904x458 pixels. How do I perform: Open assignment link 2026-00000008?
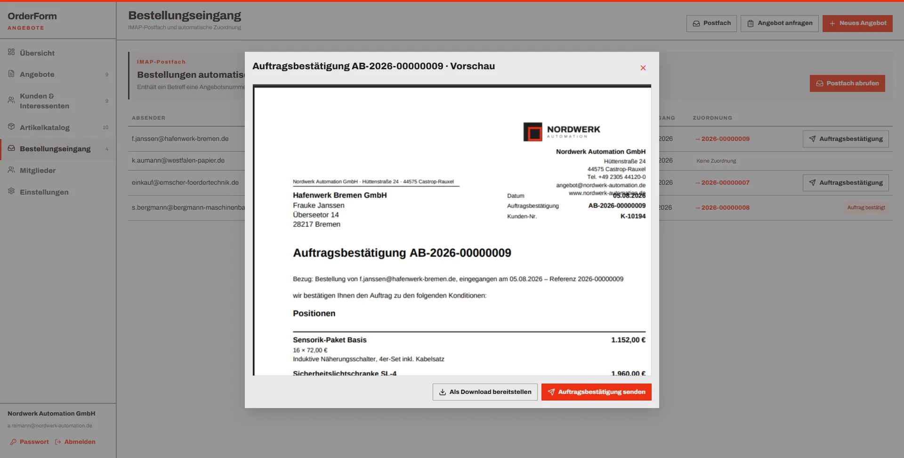tap(723, 208)
